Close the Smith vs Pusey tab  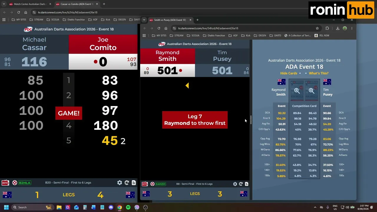(x=190, y=20)
